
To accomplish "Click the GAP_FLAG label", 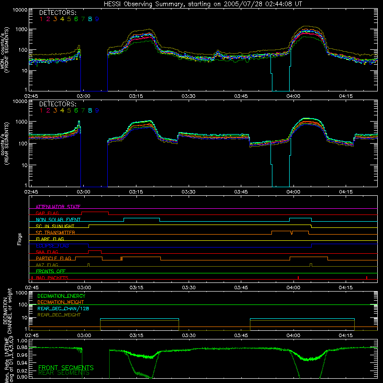I will pos(47,213).
